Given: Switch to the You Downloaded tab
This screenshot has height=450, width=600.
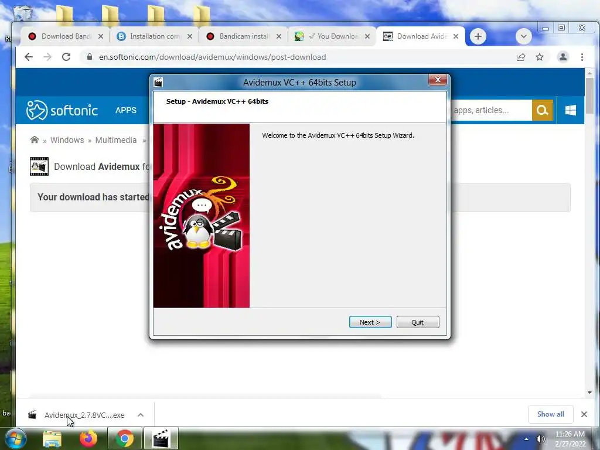Looking at the screenshot, I should pos(333,36).
